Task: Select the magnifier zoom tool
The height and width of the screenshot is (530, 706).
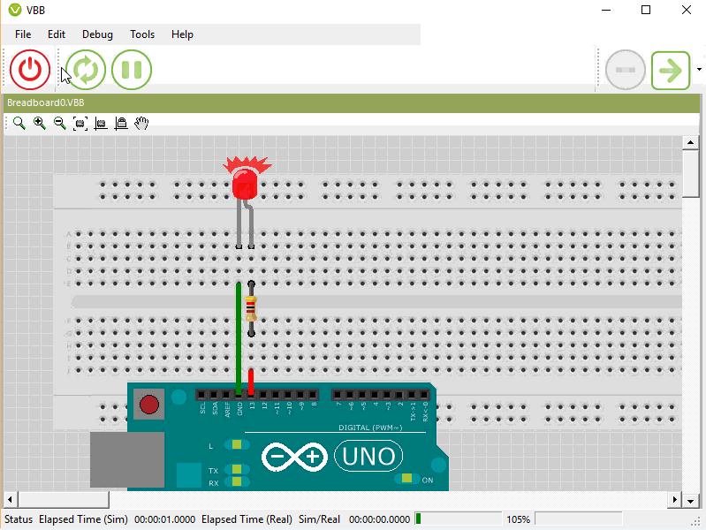Action: click(19, 123)
